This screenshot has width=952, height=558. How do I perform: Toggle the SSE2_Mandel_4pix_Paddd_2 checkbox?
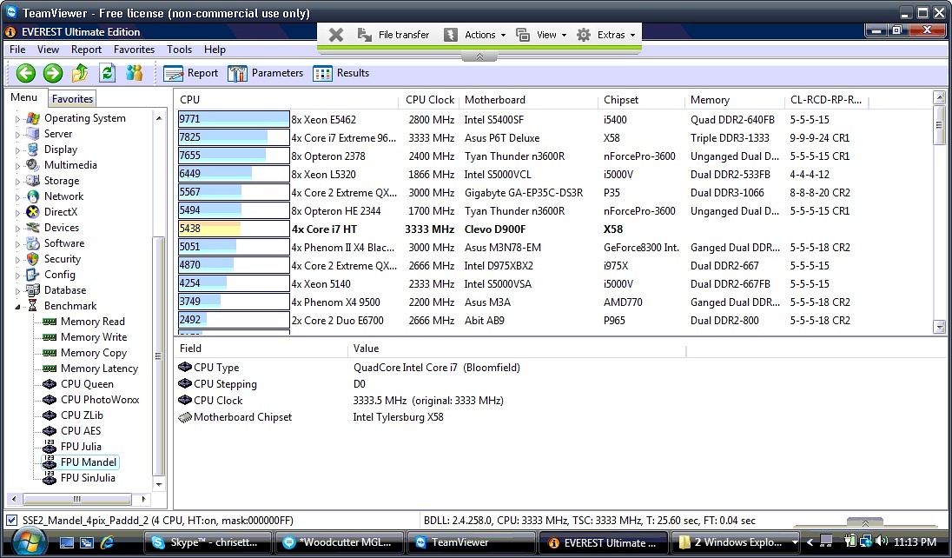tap(11, 521)
